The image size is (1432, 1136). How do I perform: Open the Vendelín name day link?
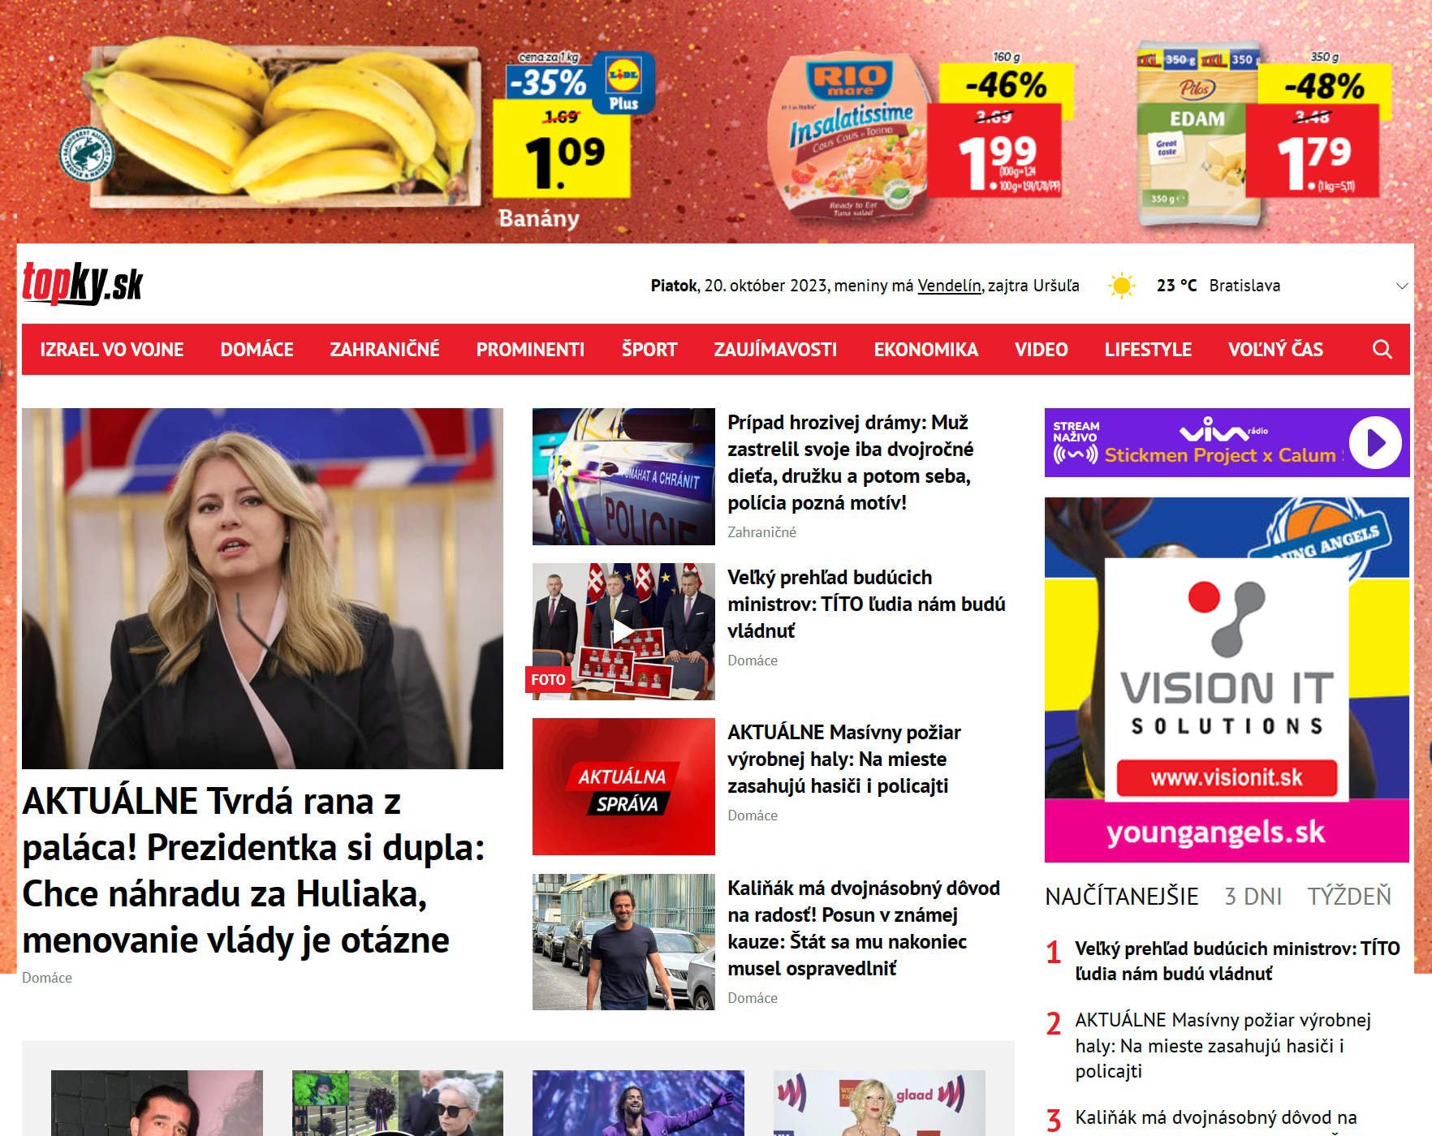[x=949, y=286]
